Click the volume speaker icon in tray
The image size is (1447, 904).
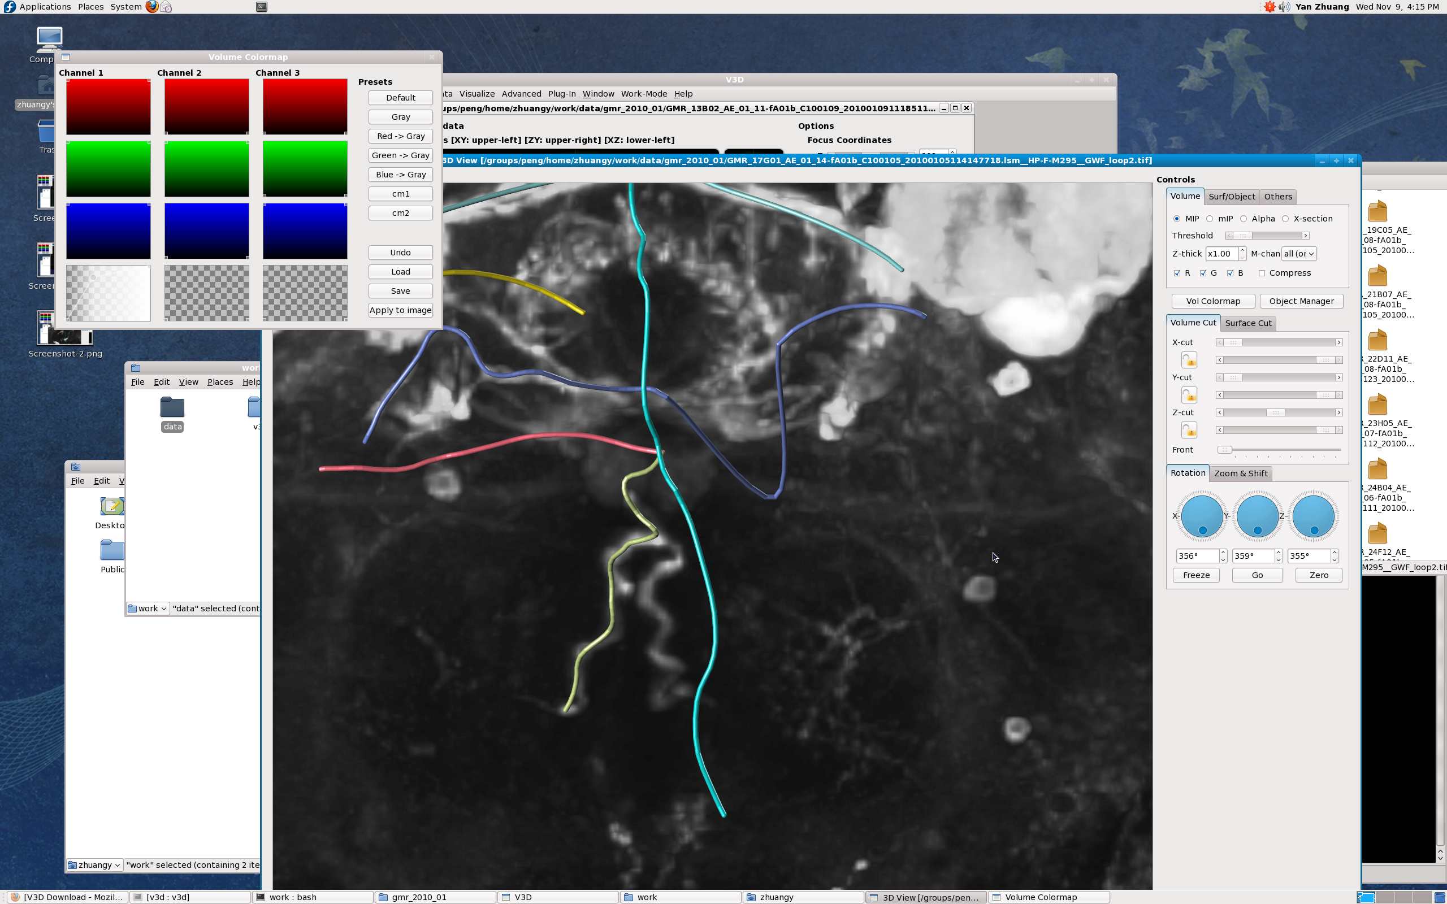point(1284,7)
